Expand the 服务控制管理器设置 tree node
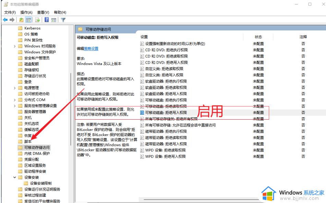The height and width of the screenshot is (203, 326). 14,106
